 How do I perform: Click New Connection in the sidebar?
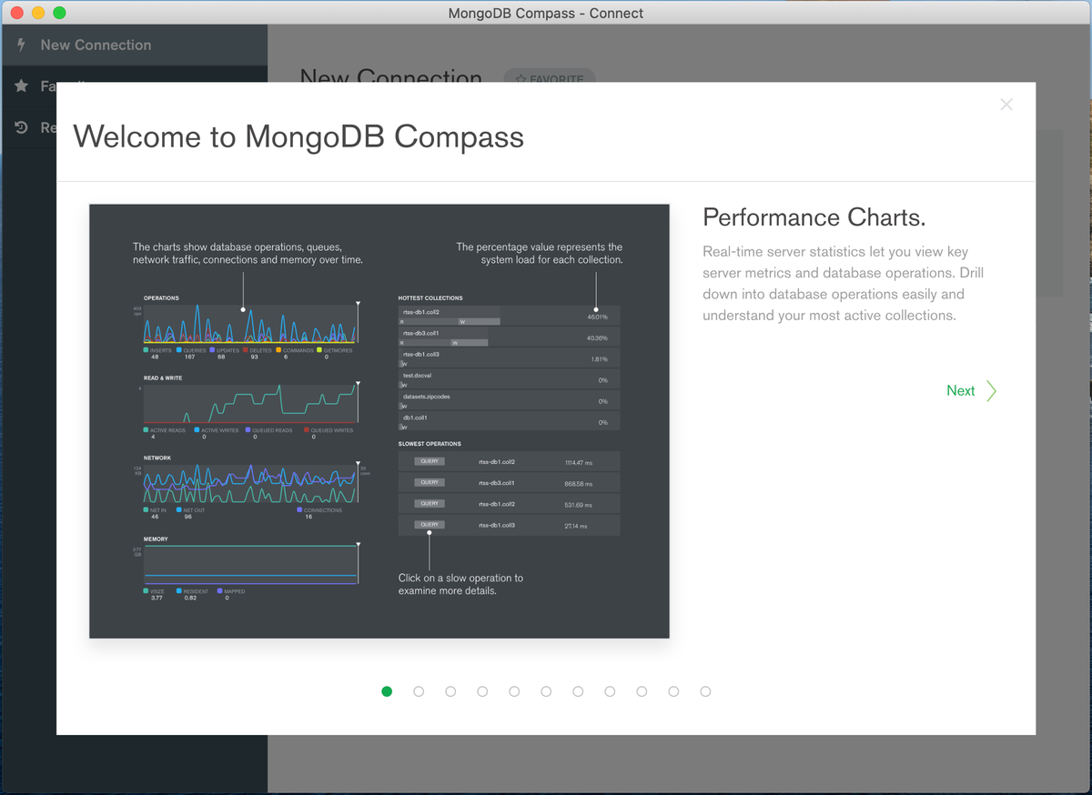pos(134,45)
